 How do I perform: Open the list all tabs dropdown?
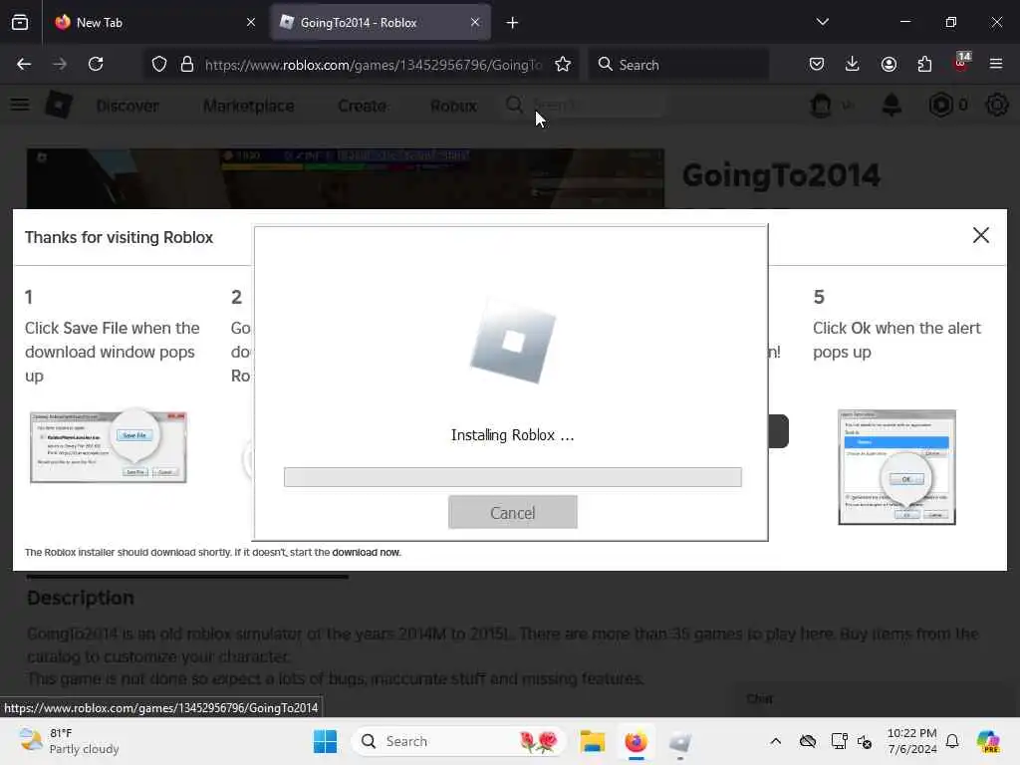point(822,22)
